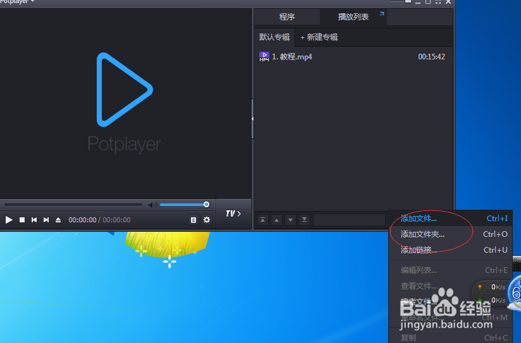The width and height of the screenshot is (521, 343).
Task: Open the Potplayer title menu dropdown
Action: pyautogui.click(x=17, y=2)
